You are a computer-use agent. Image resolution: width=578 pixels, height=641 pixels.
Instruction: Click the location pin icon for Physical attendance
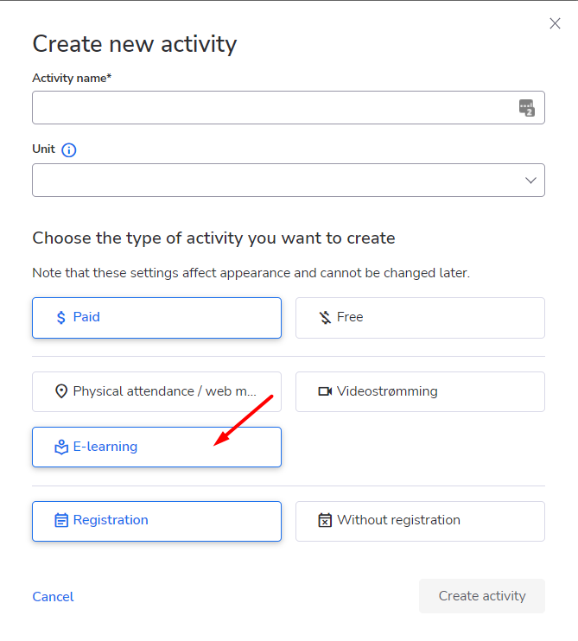[60, 391]
